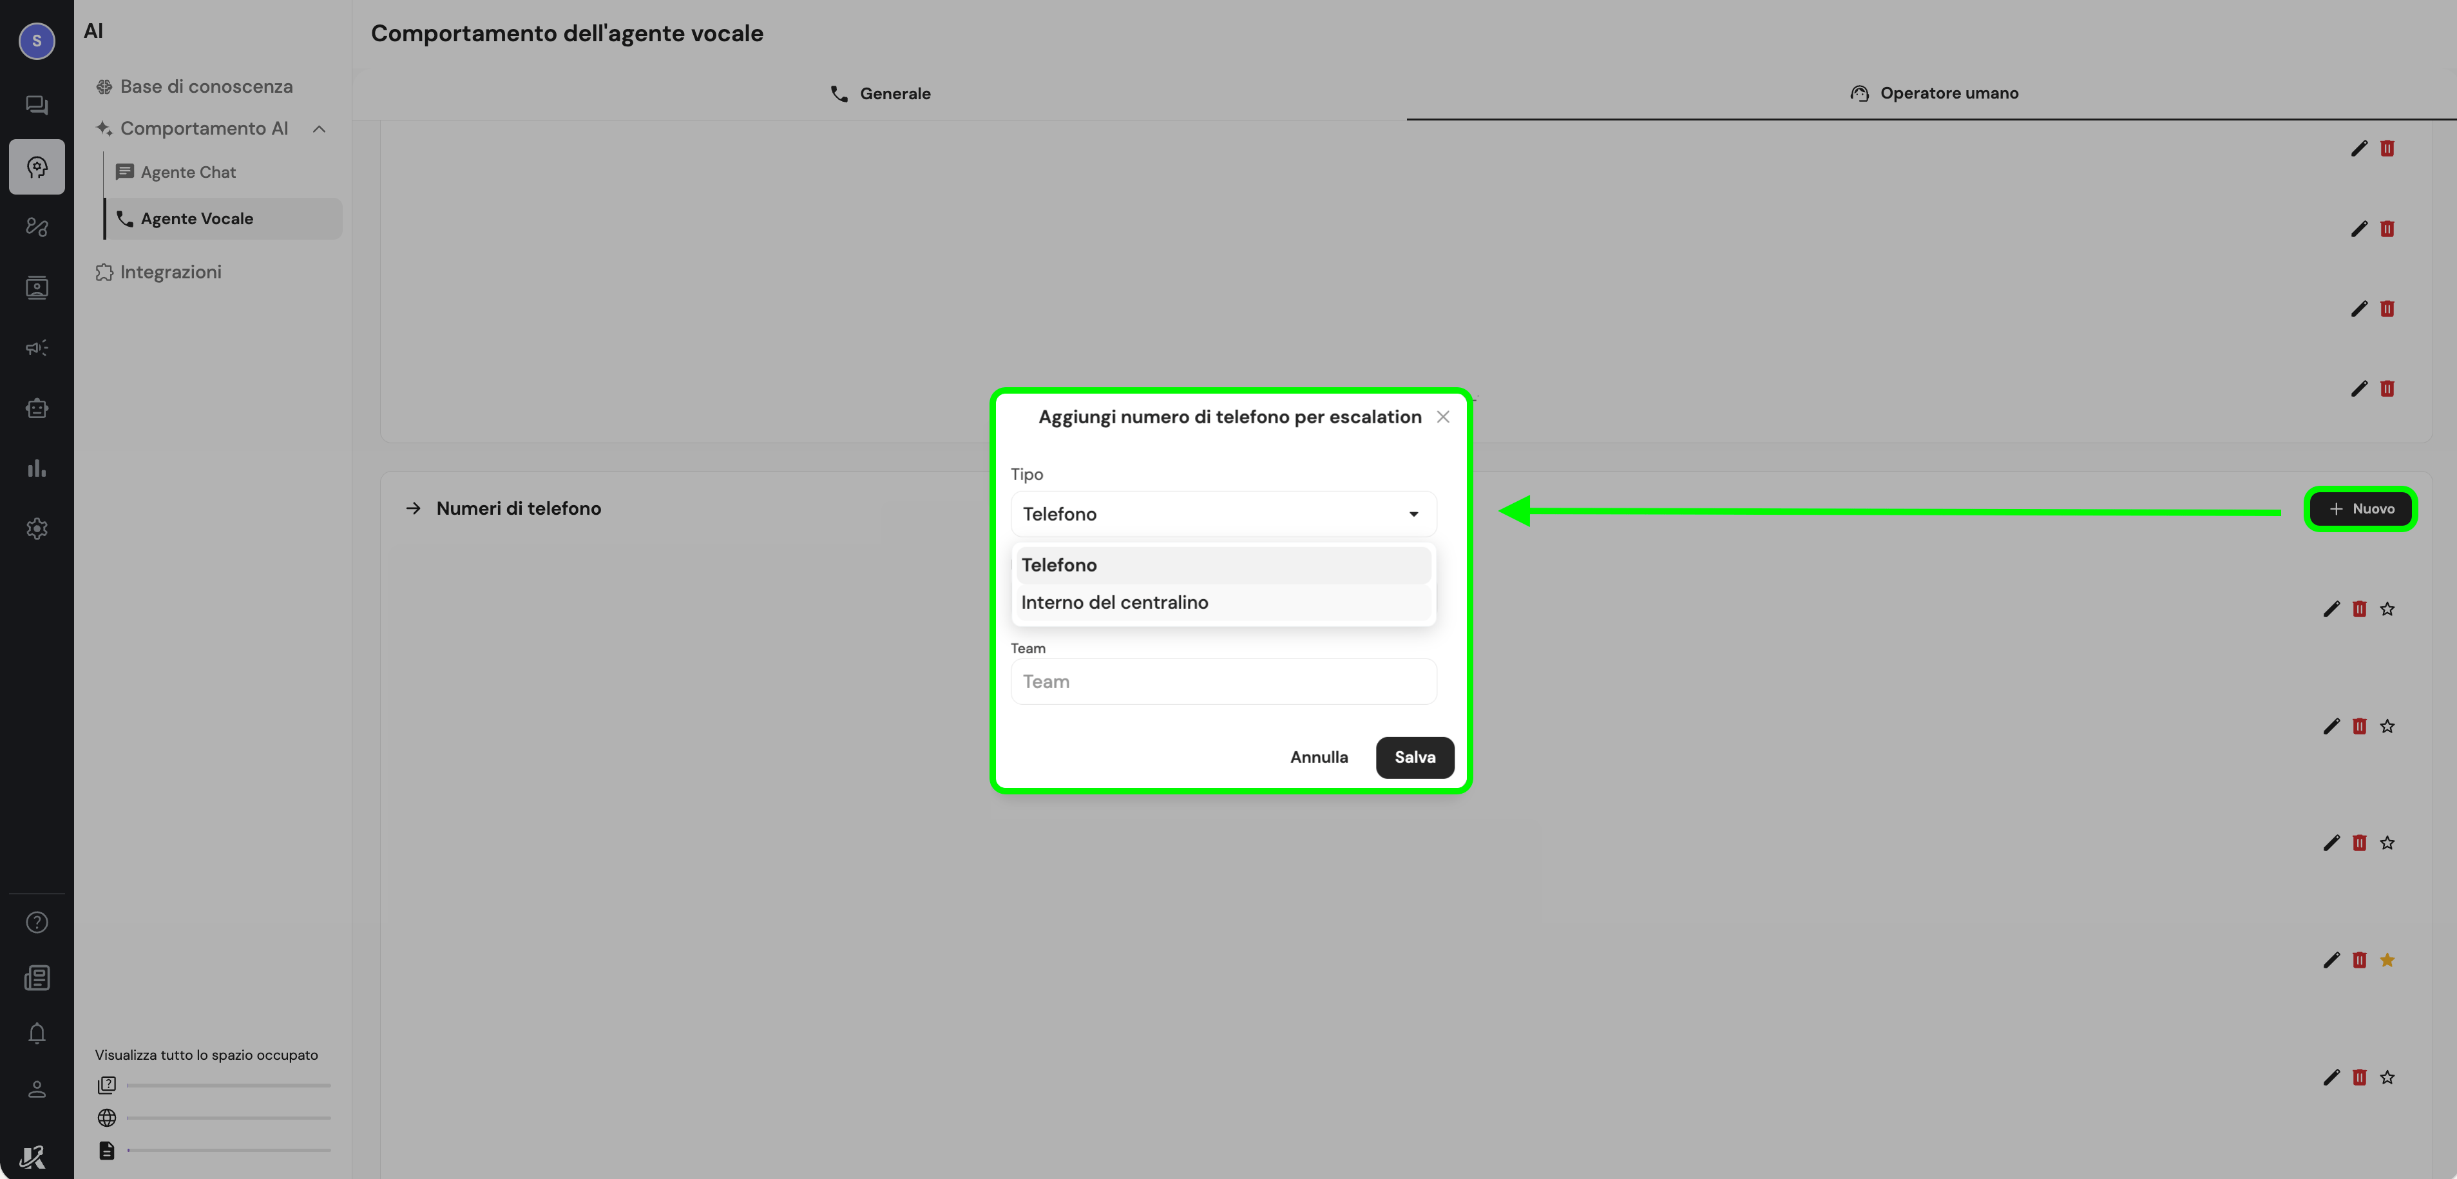Open the Agente Chat item
This screenshot has width=2457, height=1179.
click(x=177, y=173)
